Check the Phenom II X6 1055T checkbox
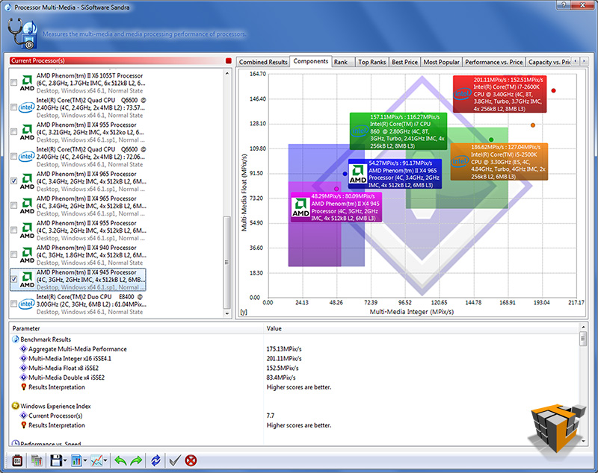Image resolution: width=598 pixels, height=473 pixels. 13,83
